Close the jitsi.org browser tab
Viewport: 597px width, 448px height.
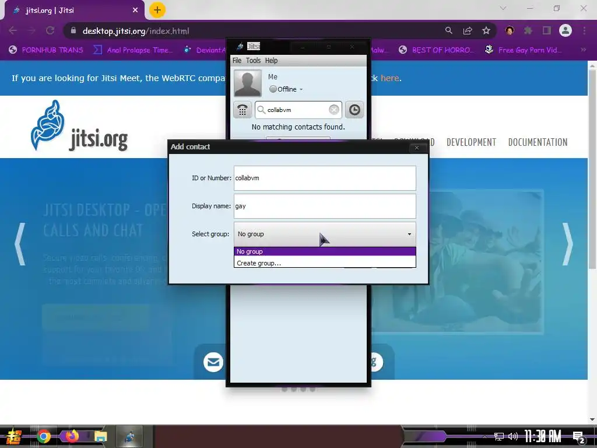pos(135,10)
